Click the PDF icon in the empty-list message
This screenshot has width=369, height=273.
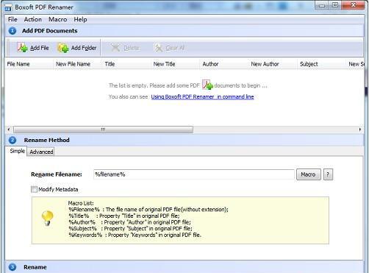(207, 85)
